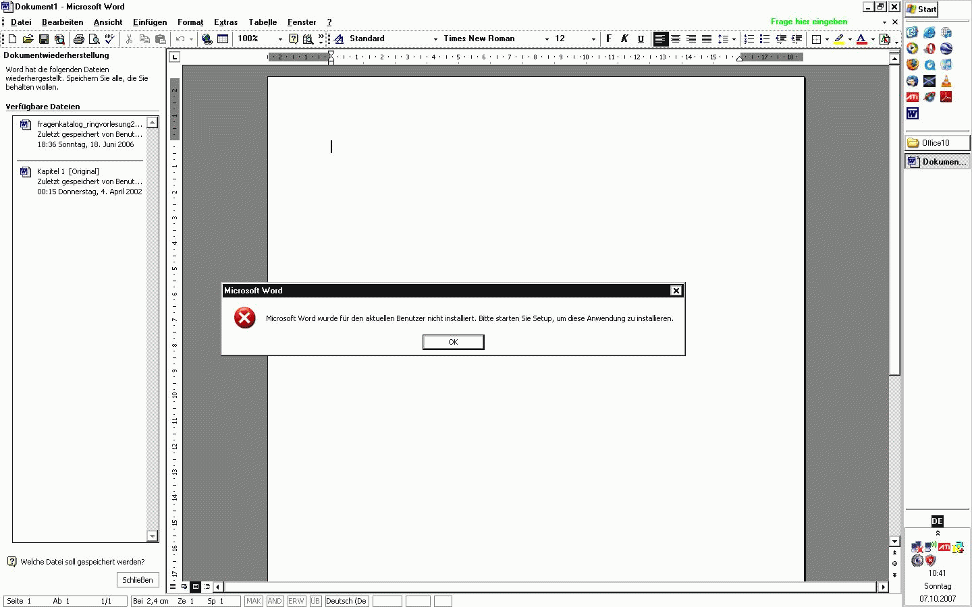The image size is (972, 607).
Task: Open the font size 12 dropdown
Action: pyautogui.click(x=593, y=39)
